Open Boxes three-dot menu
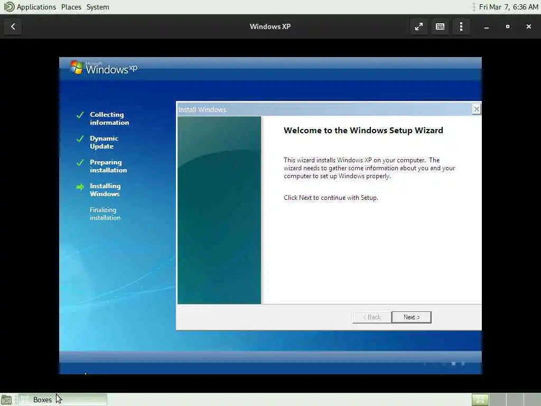541x406 pixels. point(461,26)
